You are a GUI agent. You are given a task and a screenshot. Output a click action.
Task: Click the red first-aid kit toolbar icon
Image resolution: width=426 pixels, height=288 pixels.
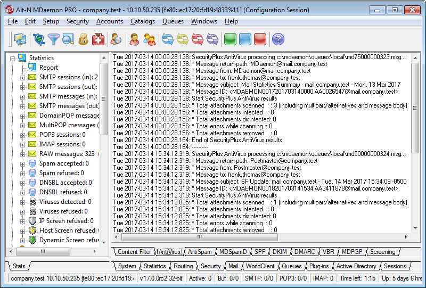coord(98,39)
